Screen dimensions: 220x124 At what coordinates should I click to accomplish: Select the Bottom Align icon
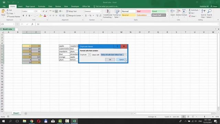tap(56, 11)
